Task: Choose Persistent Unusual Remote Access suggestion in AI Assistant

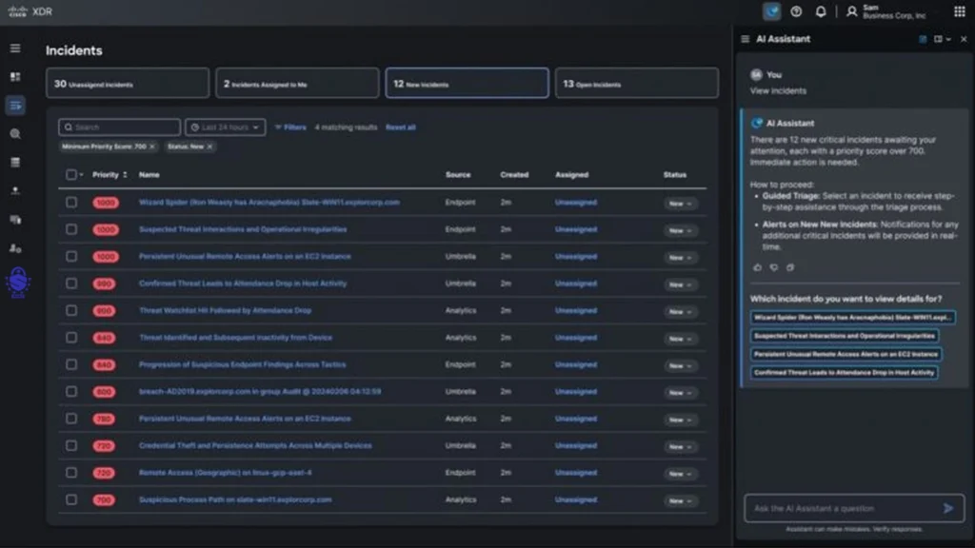Action: click(x=846, y=354)
